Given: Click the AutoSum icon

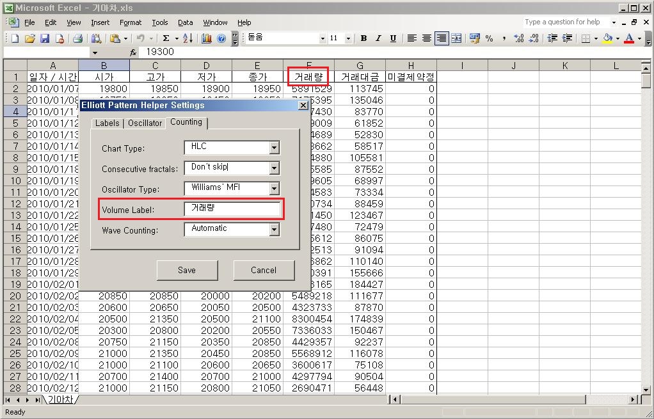Looking at the screenshot, I should point(166,38).
